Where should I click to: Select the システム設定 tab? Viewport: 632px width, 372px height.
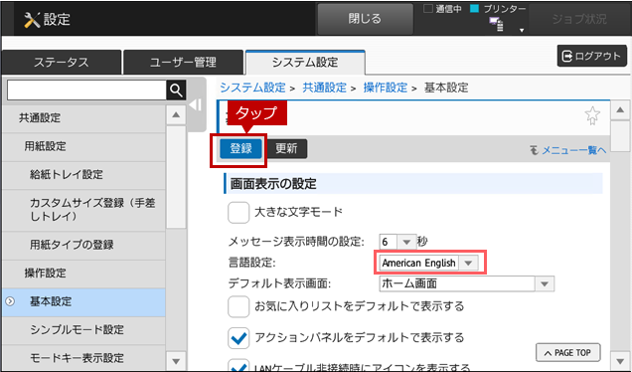[305, 62]
